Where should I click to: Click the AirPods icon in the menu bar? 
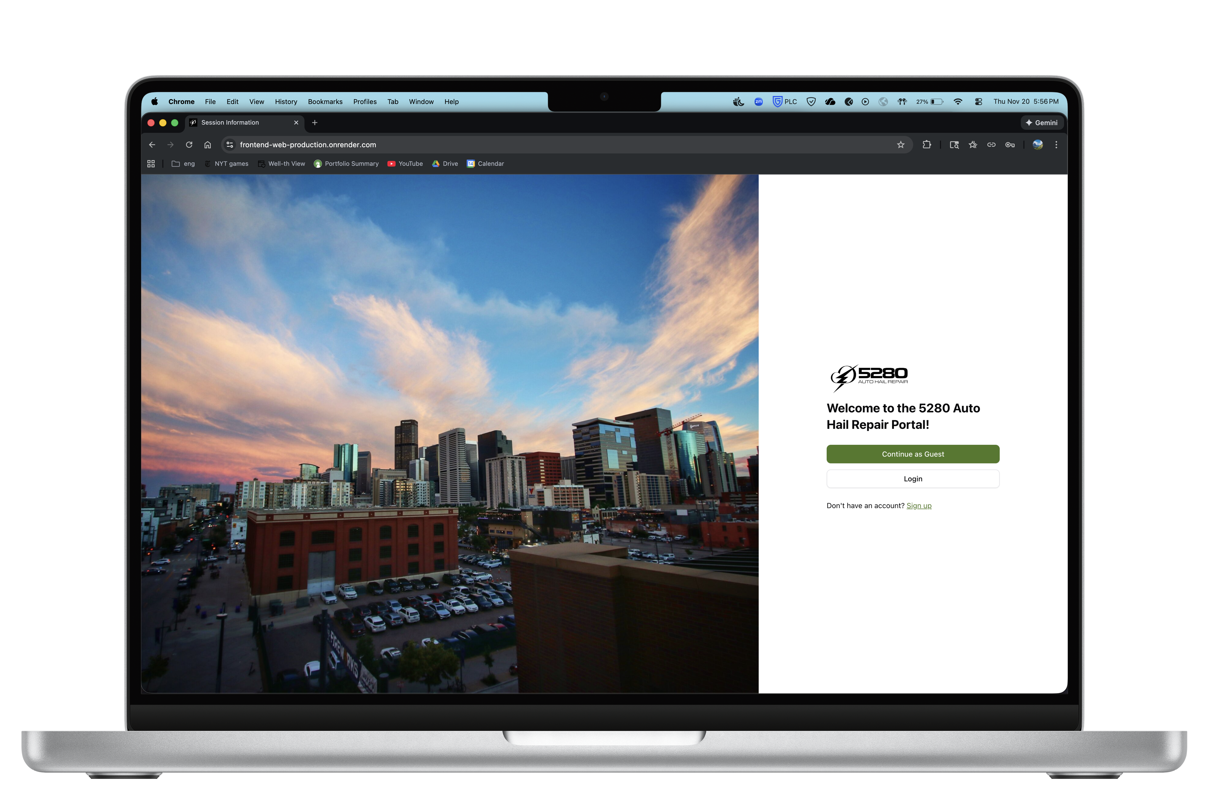(x=902, y=101)
